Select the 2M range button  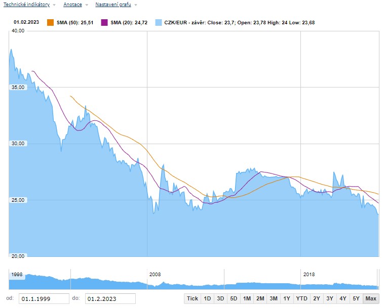260,298
